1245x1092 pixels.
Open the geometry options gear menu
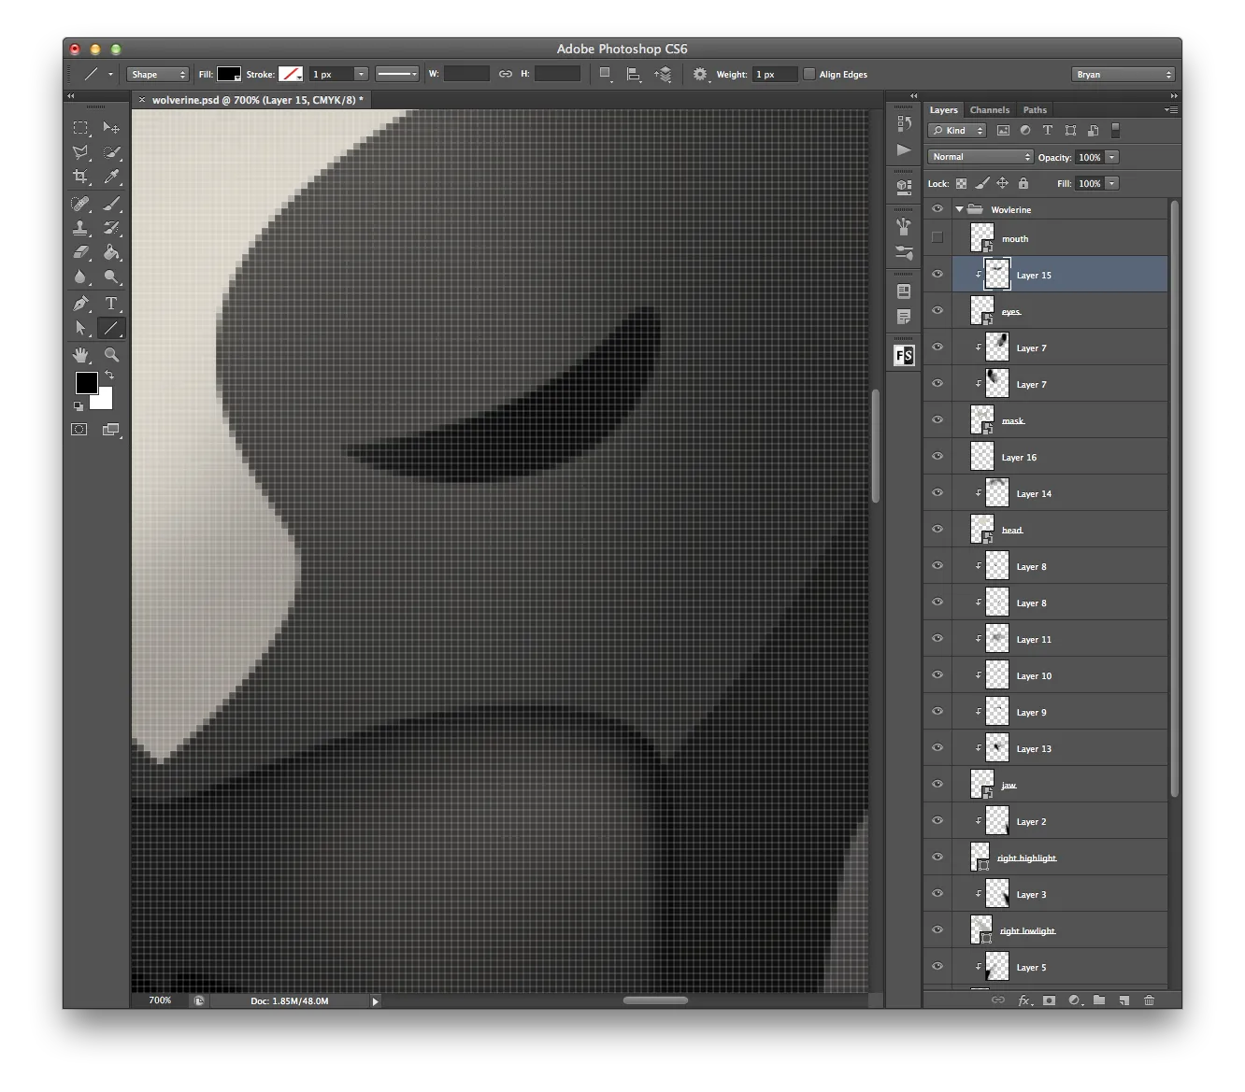700,74
